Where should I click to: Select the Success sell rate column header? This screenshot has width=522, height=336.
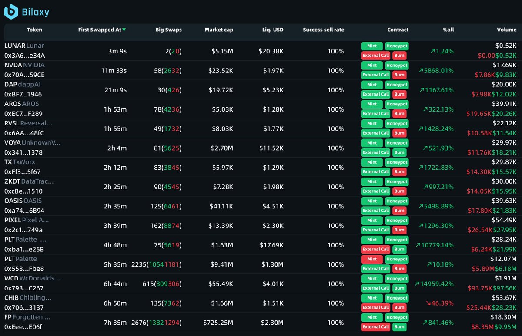click(323, 30)
